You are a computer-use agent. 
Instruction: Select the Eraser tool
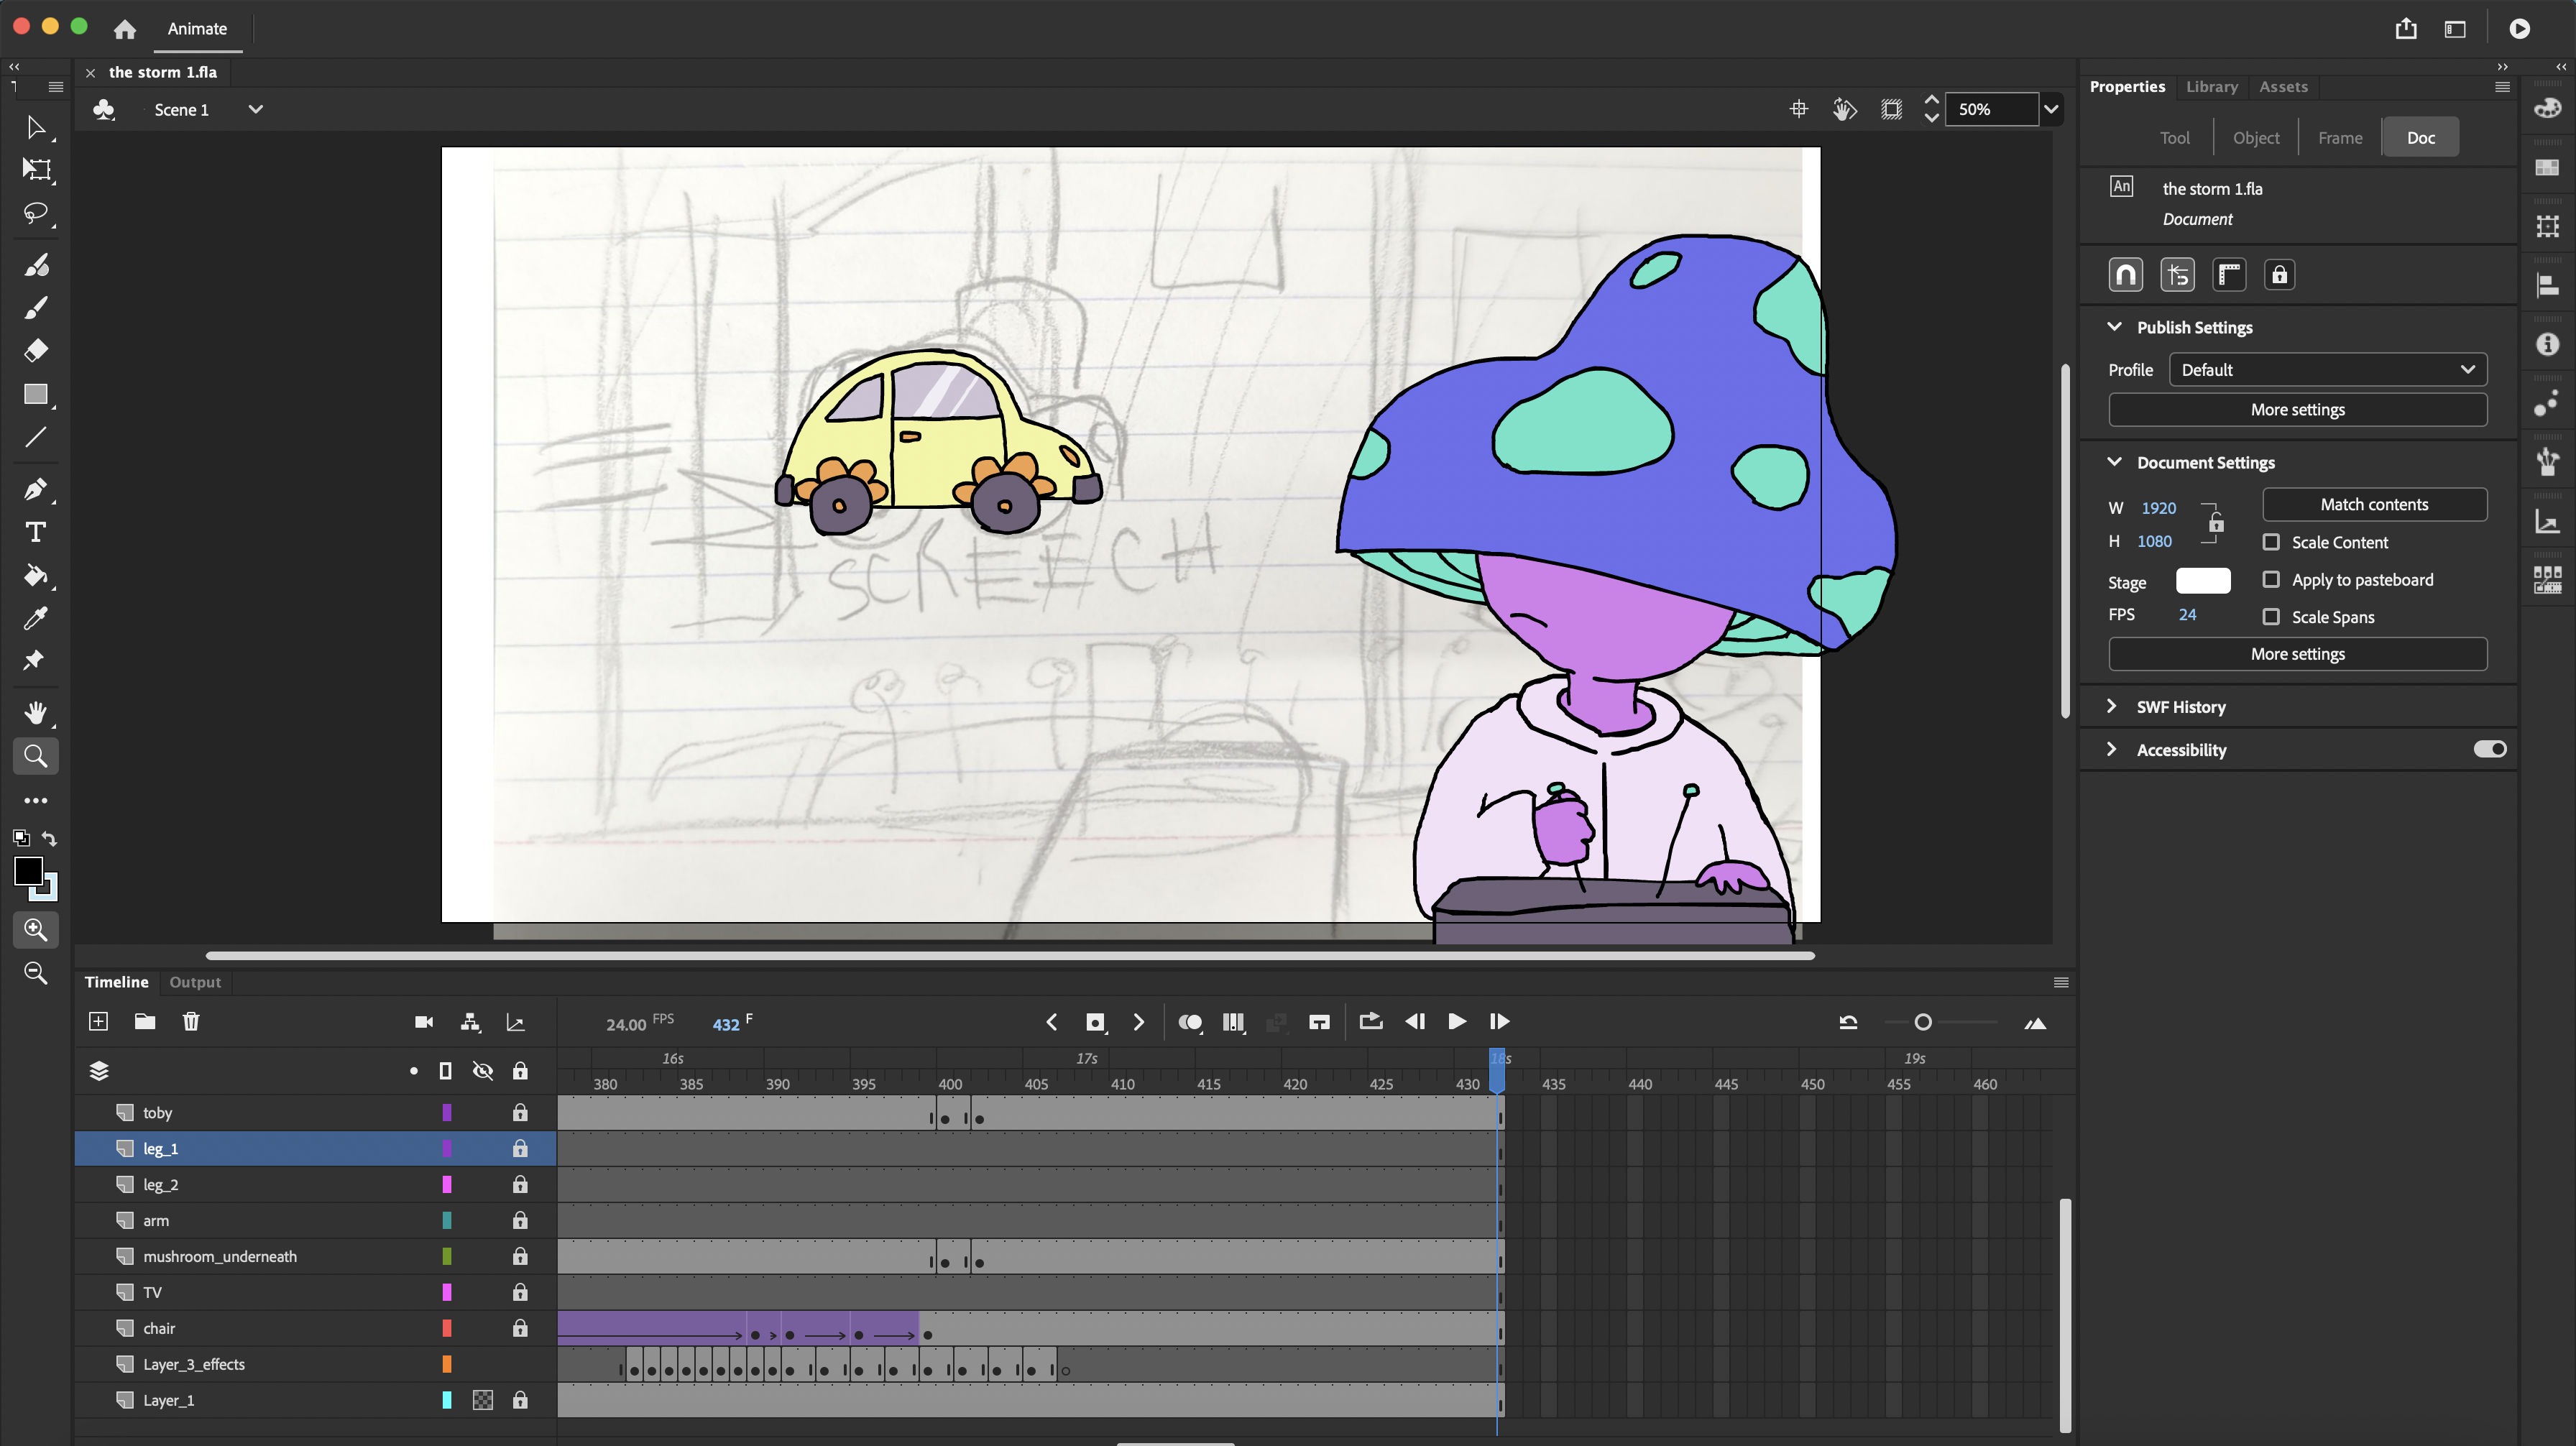36,351
